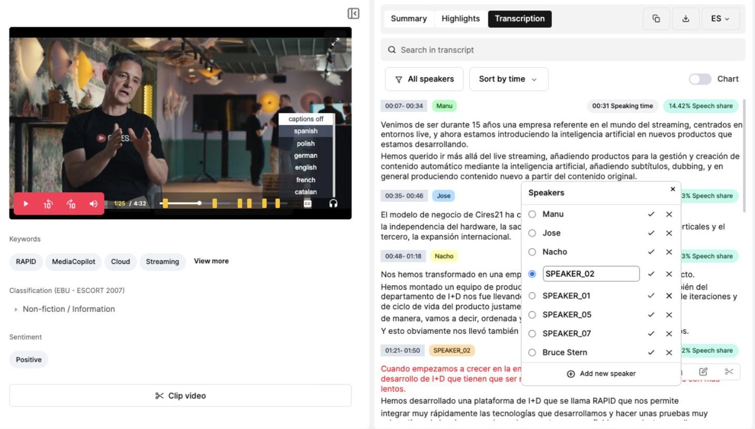Copy the transcript to clipboard

[656, 19]
